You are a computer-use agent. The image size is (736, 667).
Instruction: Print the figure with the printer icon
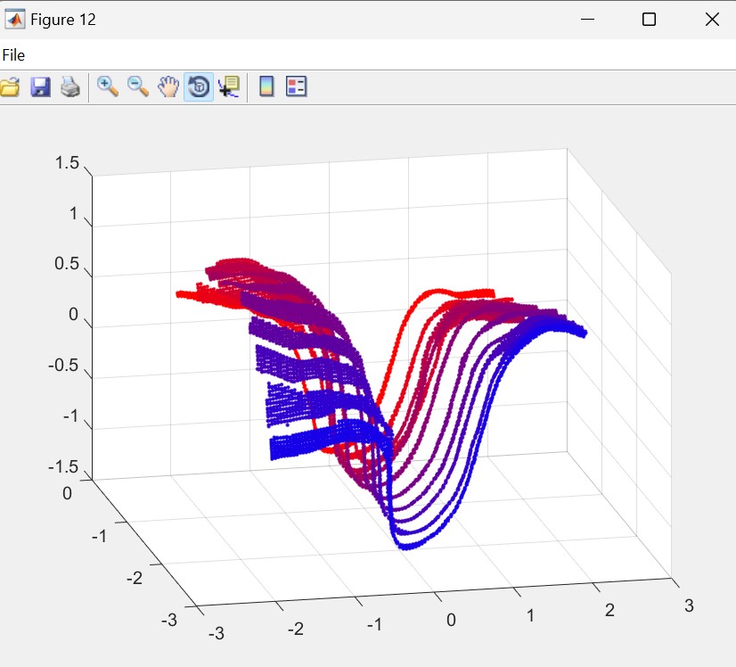70,86
